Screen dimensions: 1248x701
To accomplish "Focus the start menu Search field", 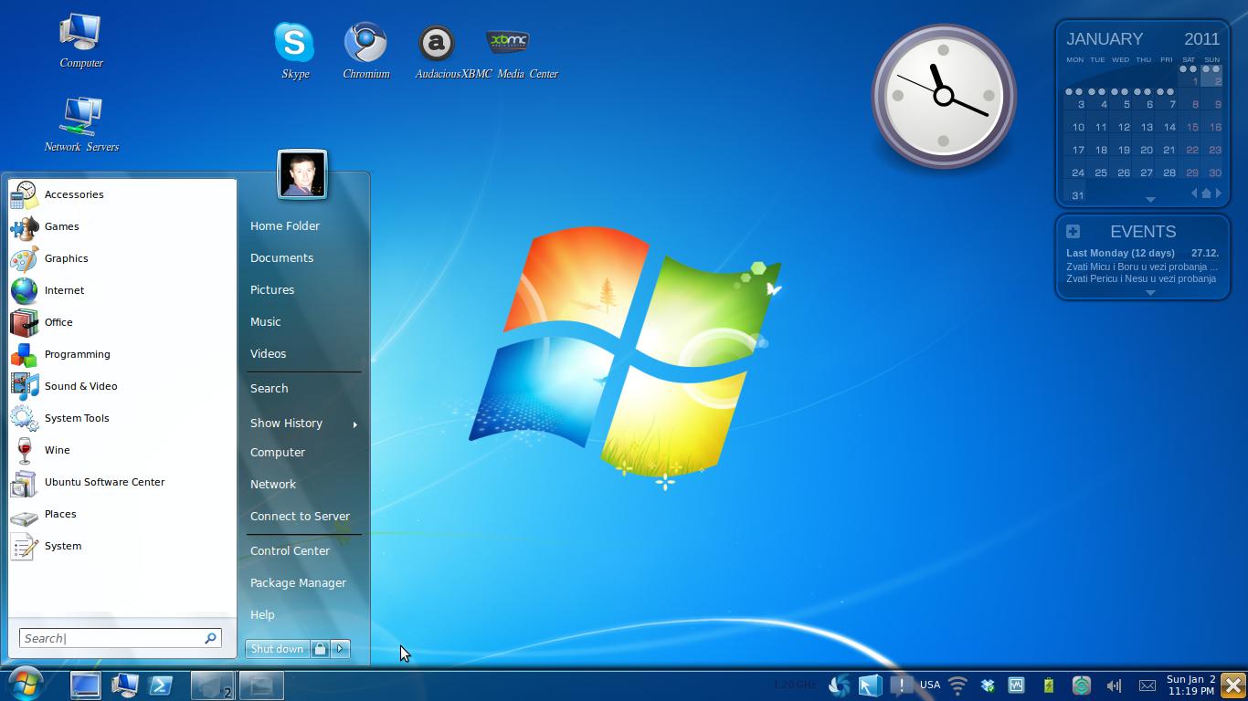I will (x=120, y=638).
